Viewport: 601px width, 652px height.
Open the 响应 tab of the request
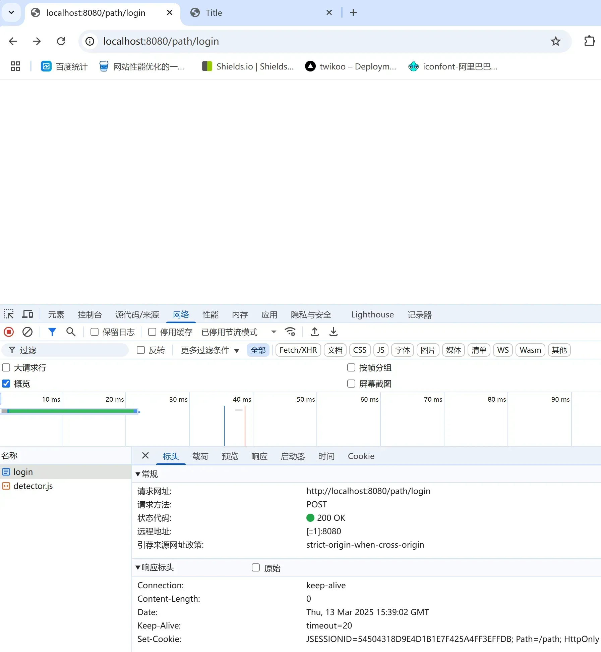point(259,456)
